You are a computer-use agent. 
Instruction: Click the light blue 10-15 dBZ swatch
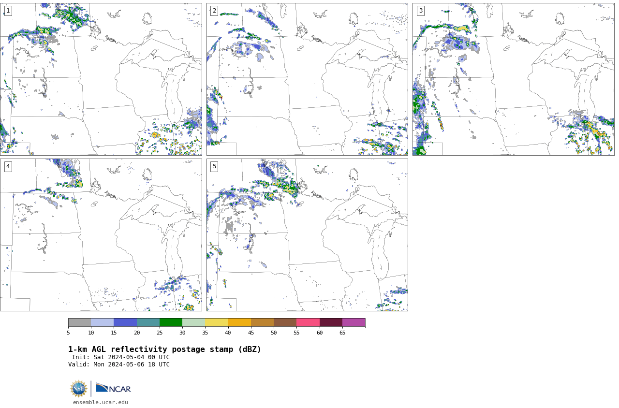click(103, 322)
